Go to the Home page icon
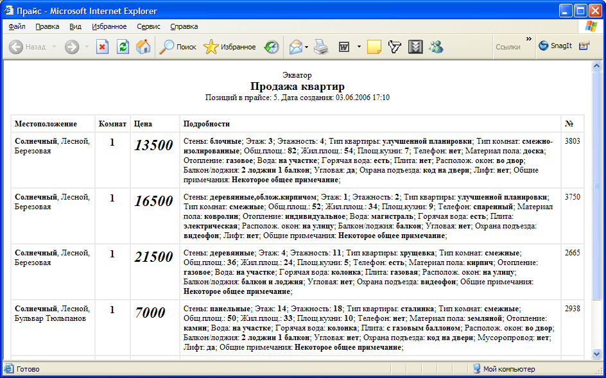The height and width of the screenshot is (378, 606). [x=143, y=47]
